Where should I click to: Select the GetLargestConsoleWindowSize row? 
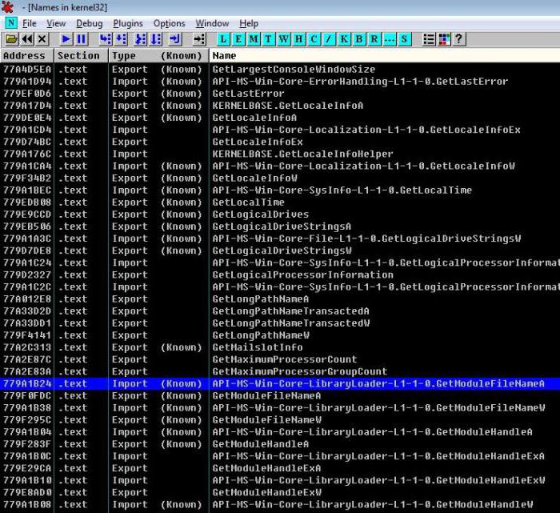point(280,70)
